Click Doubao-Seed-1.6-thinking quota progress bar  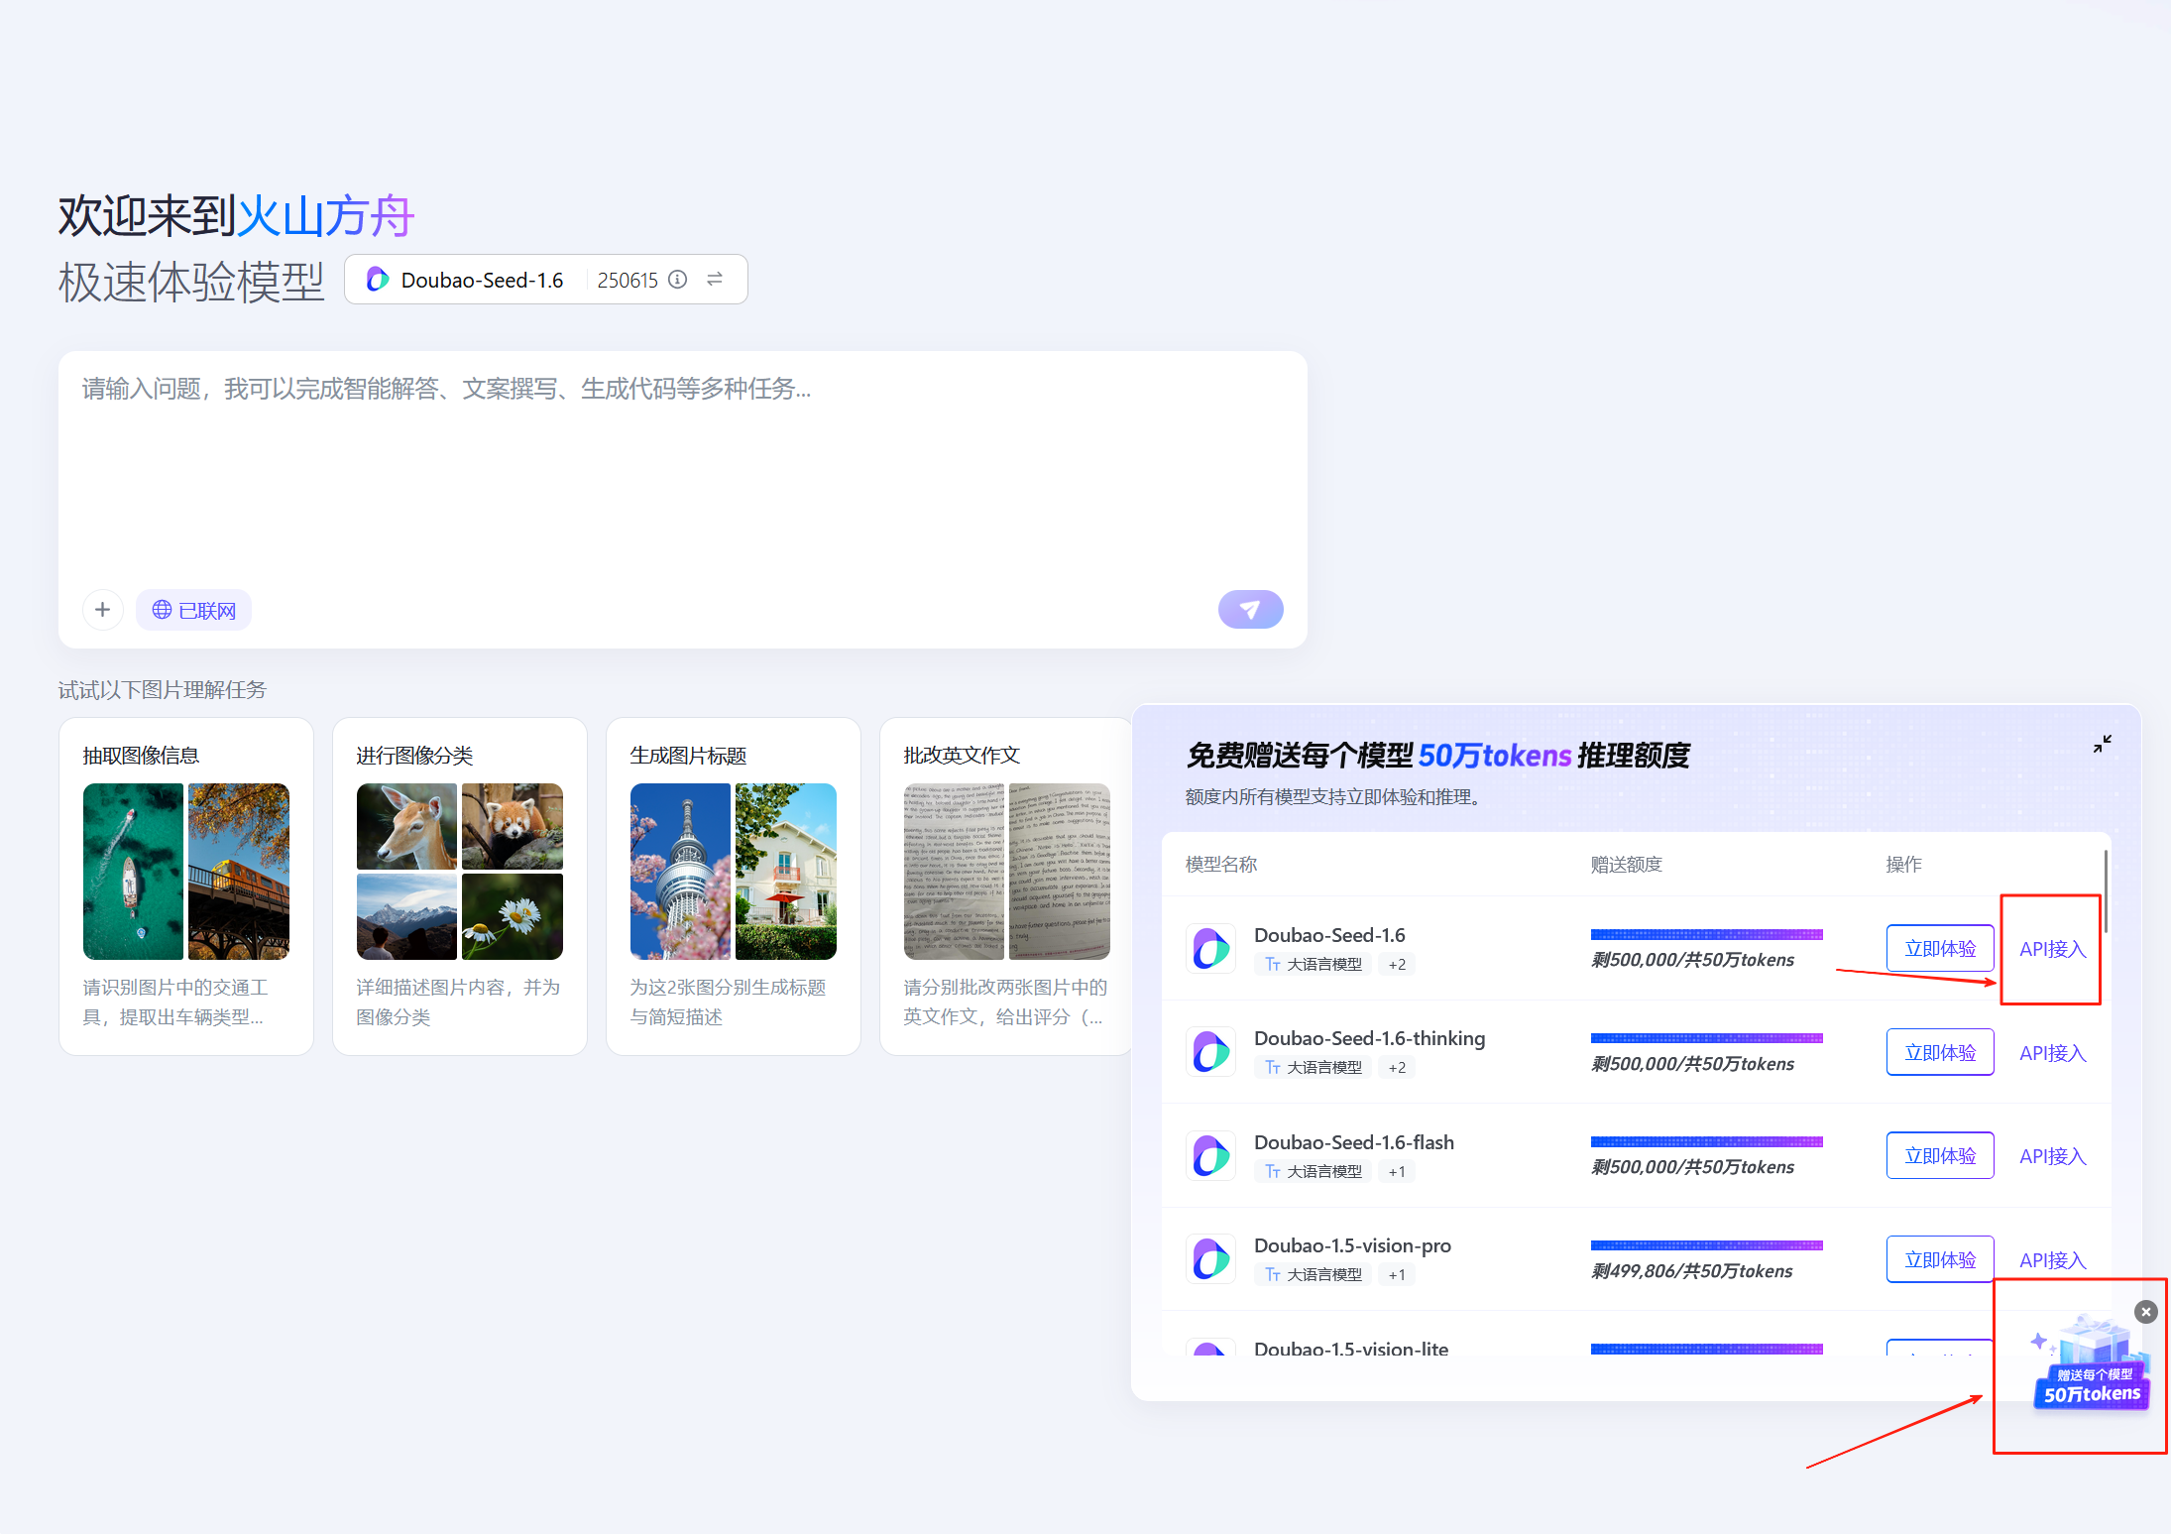(1706, 1038)
